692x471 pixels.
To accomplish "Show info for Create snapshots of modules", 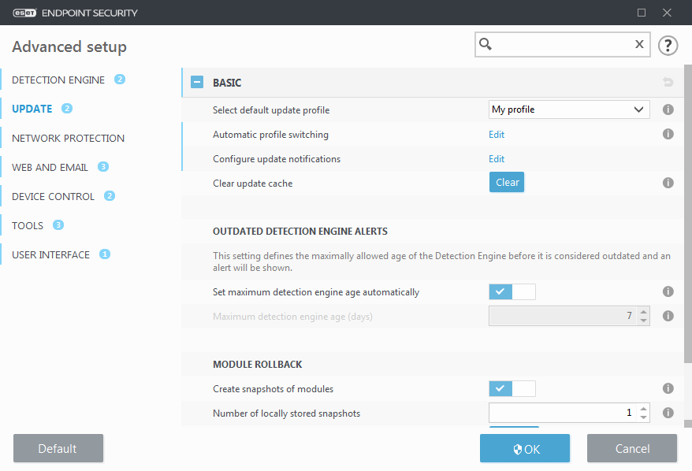I will click(668, 388).
